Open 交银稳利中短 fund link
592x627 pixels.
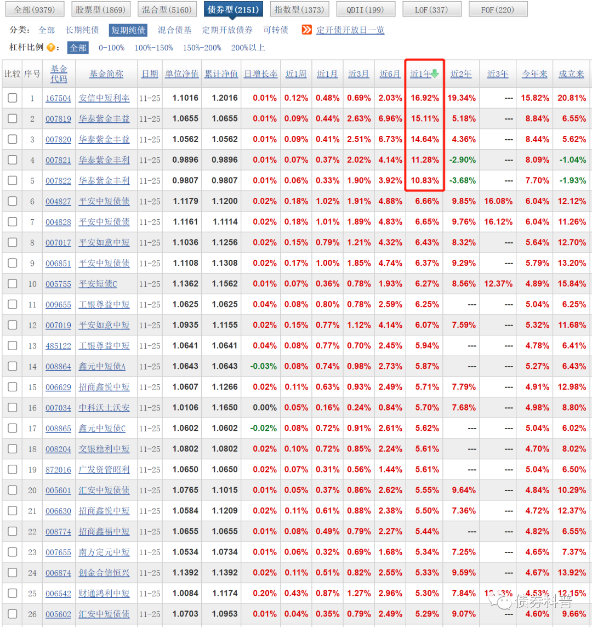click(104, 449)
